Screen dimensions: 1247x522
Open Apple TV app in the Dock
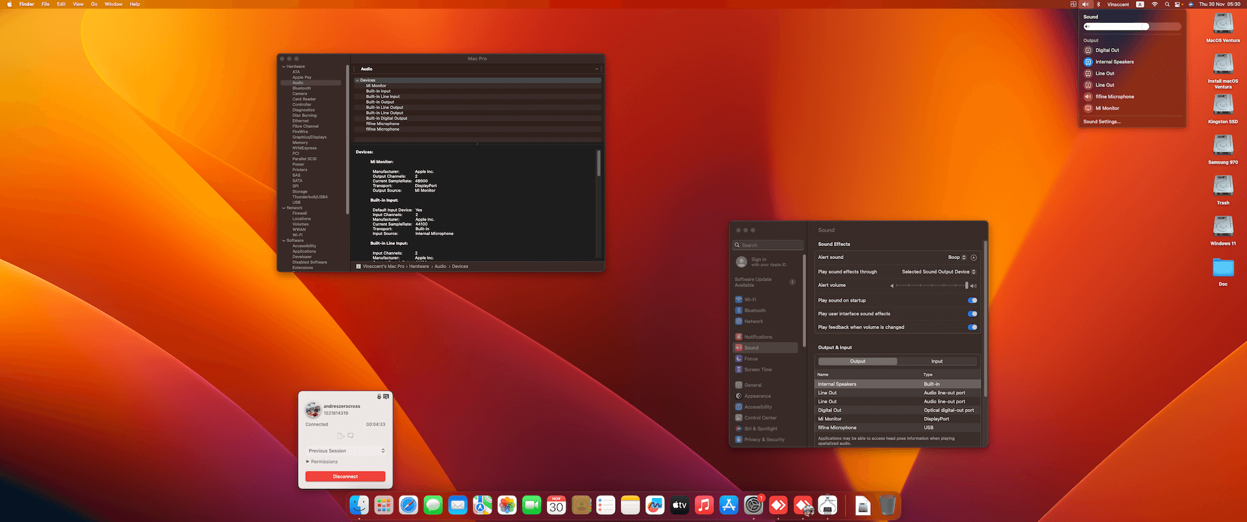click(680, 505)
